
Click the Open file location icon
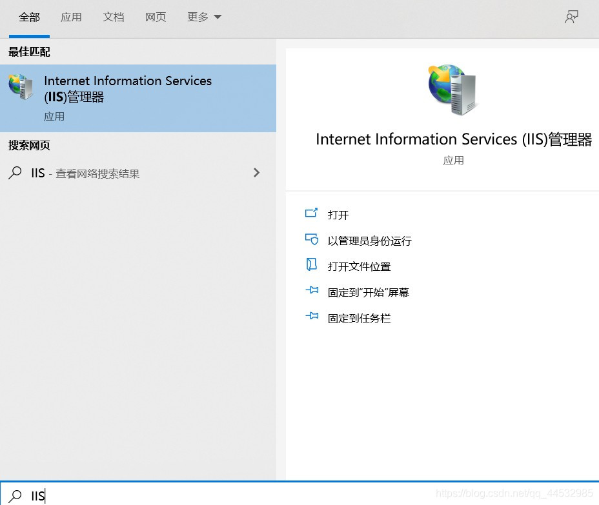312,265
